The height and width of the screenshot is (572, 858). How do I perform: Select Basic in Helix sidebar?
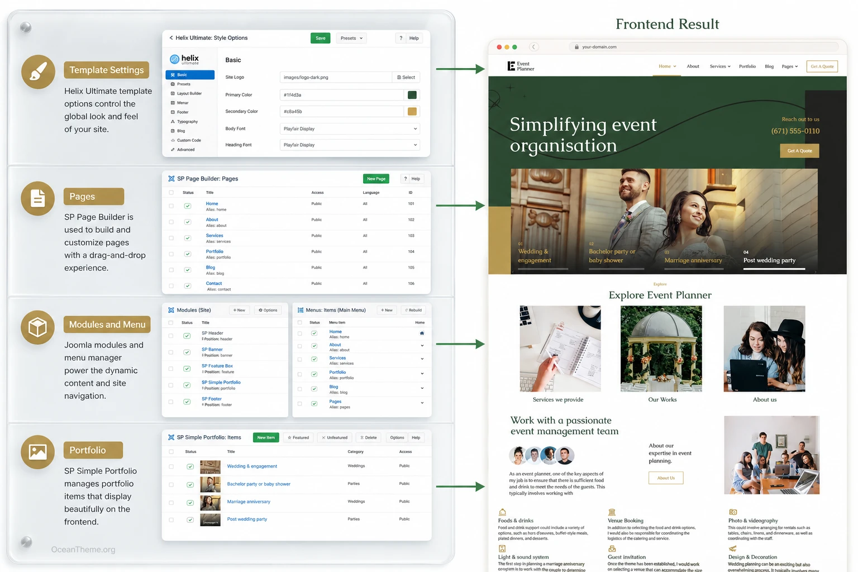click(x=190, y=75)
